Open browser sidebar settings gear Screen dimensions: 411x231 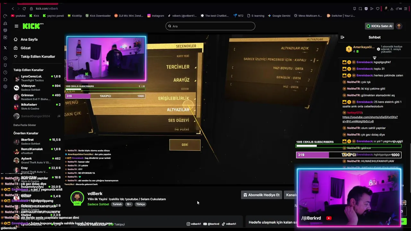[5, 87]
